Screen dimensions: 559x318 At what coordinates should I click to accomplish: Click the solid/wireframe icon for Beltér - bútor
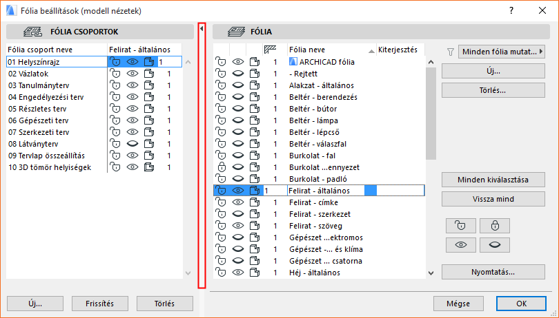pos(255,109)
